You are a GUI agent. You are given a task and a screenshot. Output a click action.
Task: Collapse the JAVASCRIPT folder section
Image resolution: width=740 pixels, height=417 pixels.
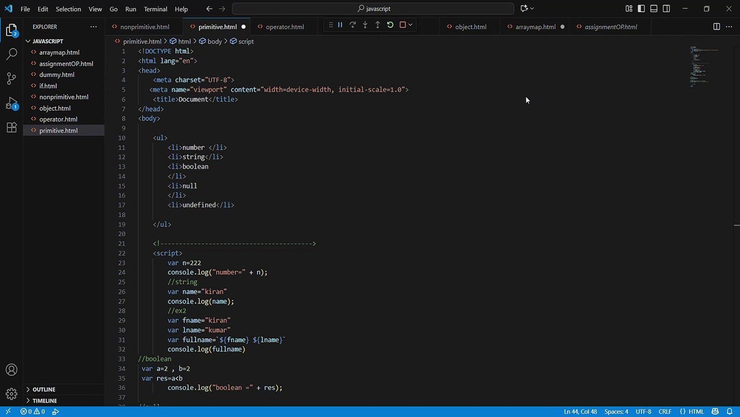pyautogui.click(x=47, y=41)
